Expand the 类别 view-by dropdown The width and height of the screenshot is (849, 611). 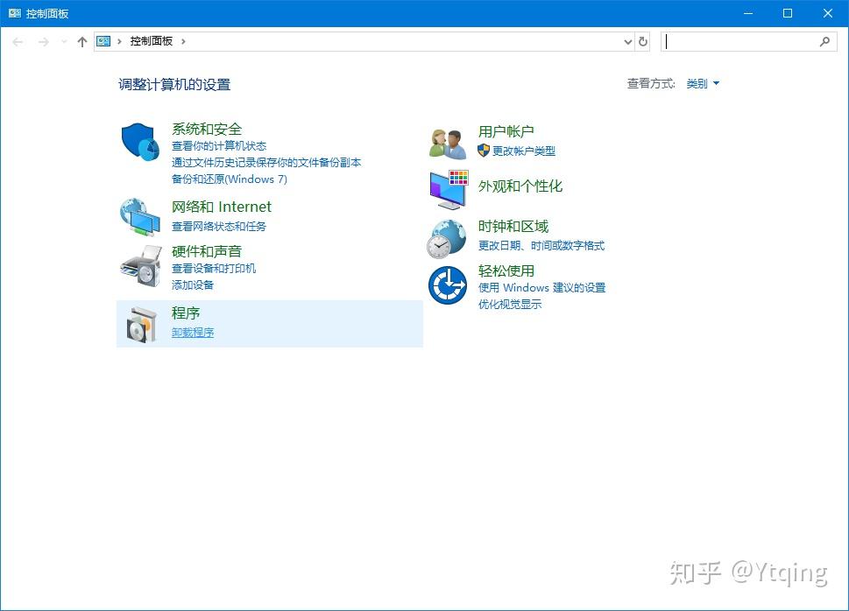click(x=703, y=83)
